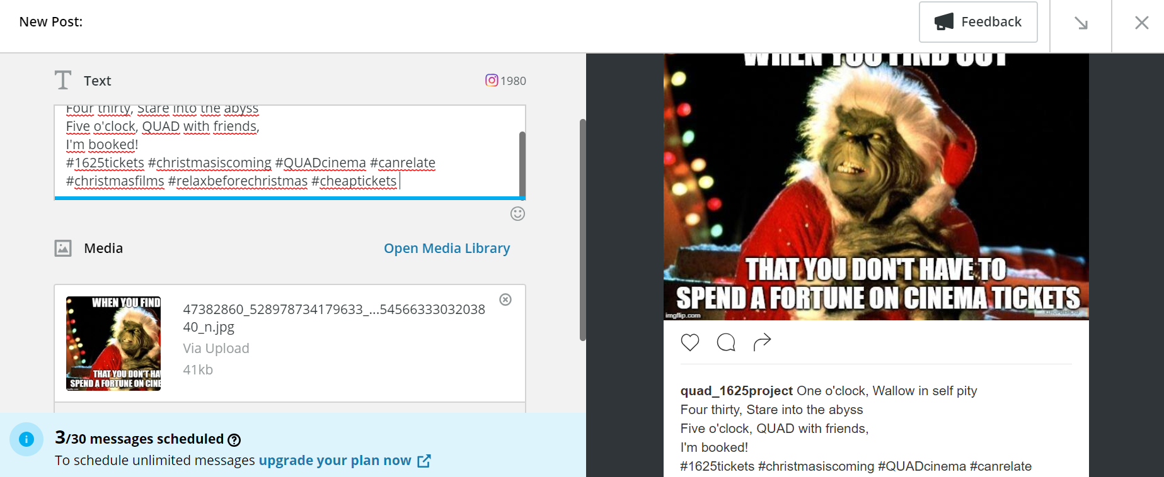Click the Via Upload label
This screenshot has height=477, width=1164.
point(216,348)
